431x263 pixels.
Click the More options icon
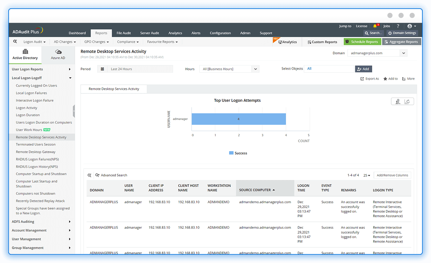[x=404, y=79]
